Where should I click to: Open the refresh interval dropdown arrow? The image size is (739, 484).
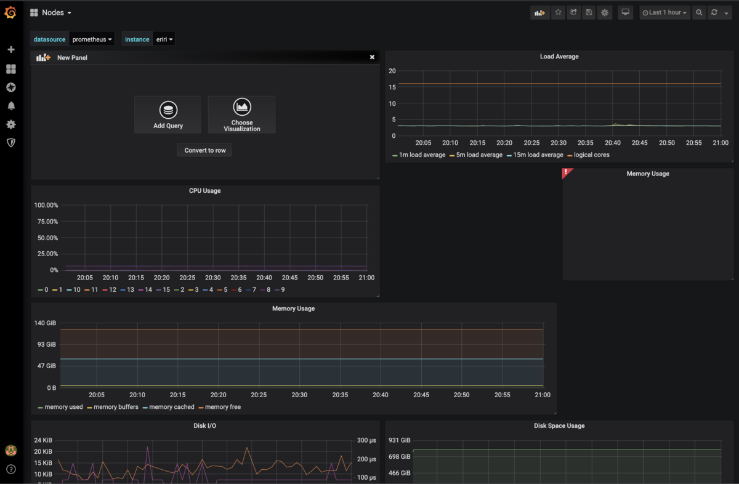727,12
